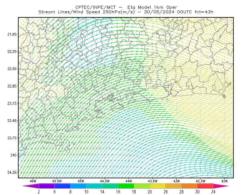Click the legend value '10'
Screen dimensions: 252x195
[86, 192]
